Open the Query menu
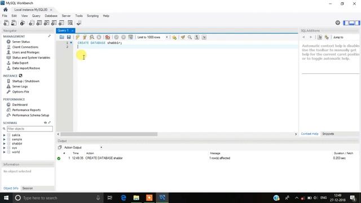Viewport: 361px width, 203px height. coord(36,16)
